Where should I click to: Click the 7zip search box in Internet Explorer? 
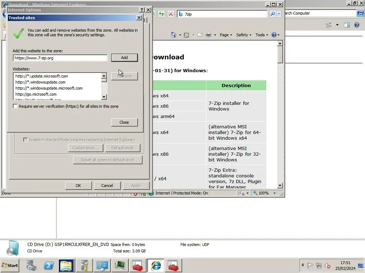(x=222, y=14)
